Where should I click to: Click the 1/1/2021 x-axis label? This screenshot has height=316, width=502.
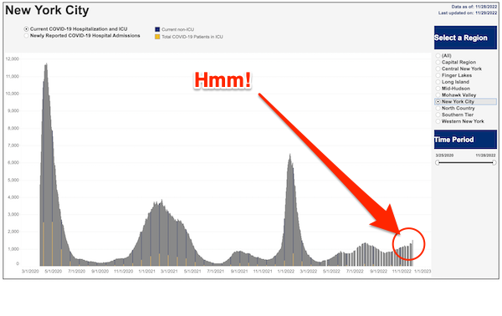(147, 271)
